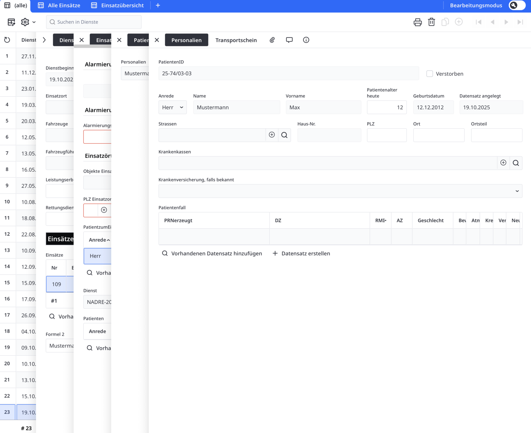The height and width of the screenshot is (433, 531).
Task: Click Datensatz erstellen button
Action: pos(301,254)
